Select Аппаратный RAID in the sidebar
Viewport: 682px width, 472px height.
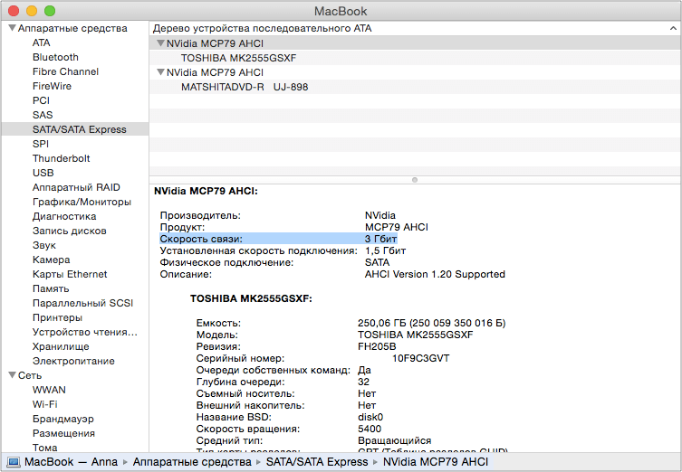click(76, 187)
